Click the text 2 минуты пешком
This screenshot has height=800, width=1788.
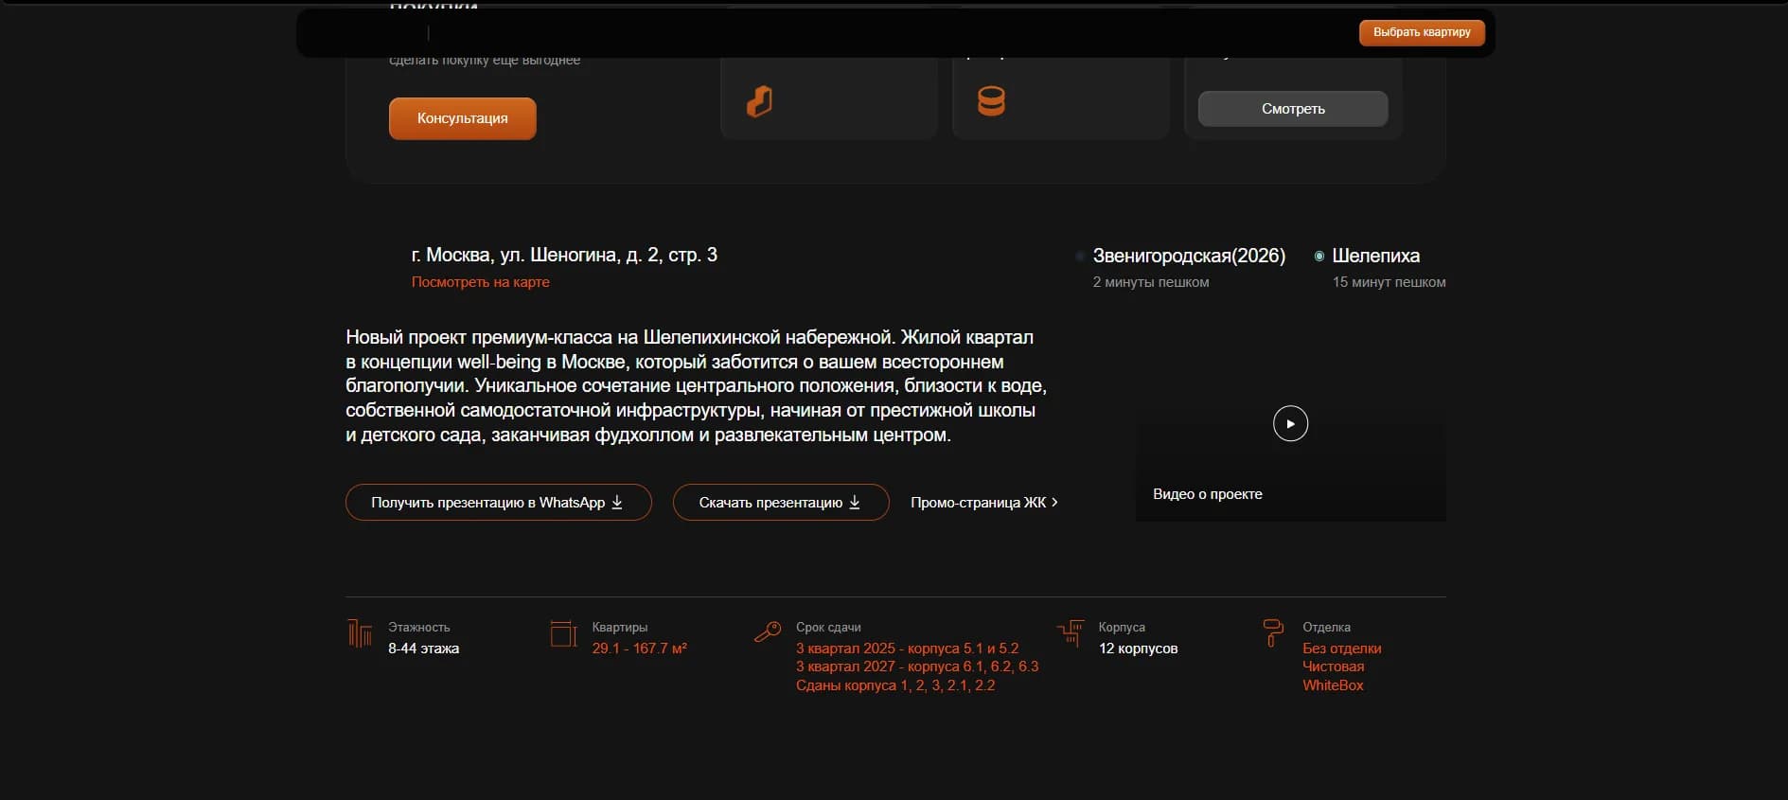click(x=1151, y=282)
